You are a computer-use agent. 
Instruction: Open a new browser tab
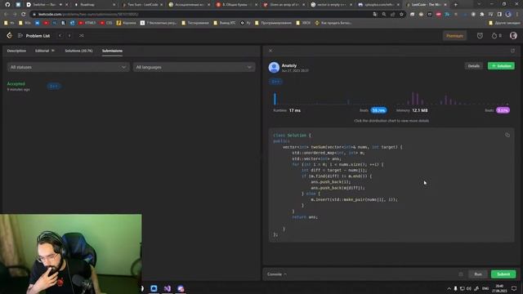pyautogui.click(x=456, y=5)
